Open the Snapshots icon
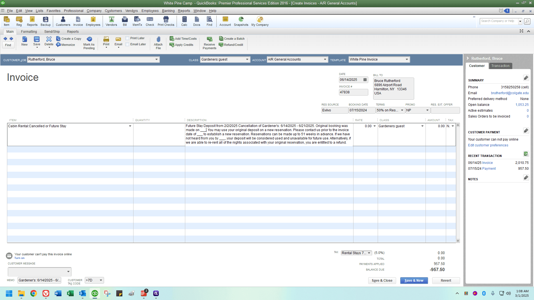 241,21
